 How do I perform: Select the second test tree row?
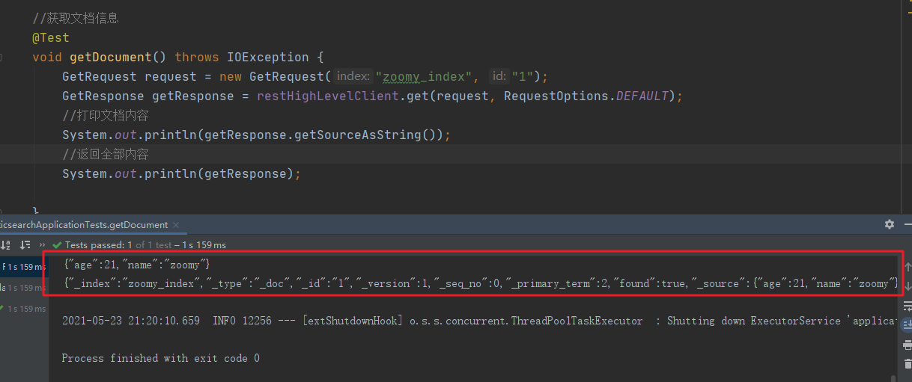click(23, 288)
